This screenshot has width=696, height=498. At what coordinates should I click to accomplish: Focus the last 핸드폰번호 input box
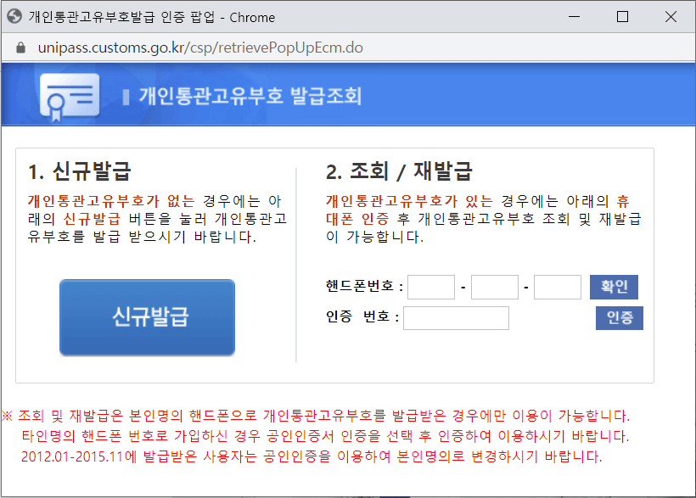[x=558, y=287]
